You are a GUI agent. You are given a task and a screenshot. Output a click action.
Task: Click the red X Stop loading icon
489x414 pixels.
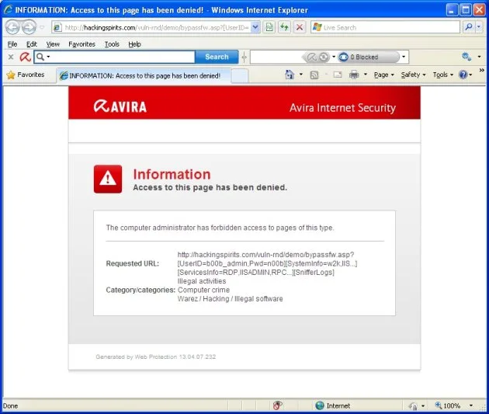(x=300, y=27)
